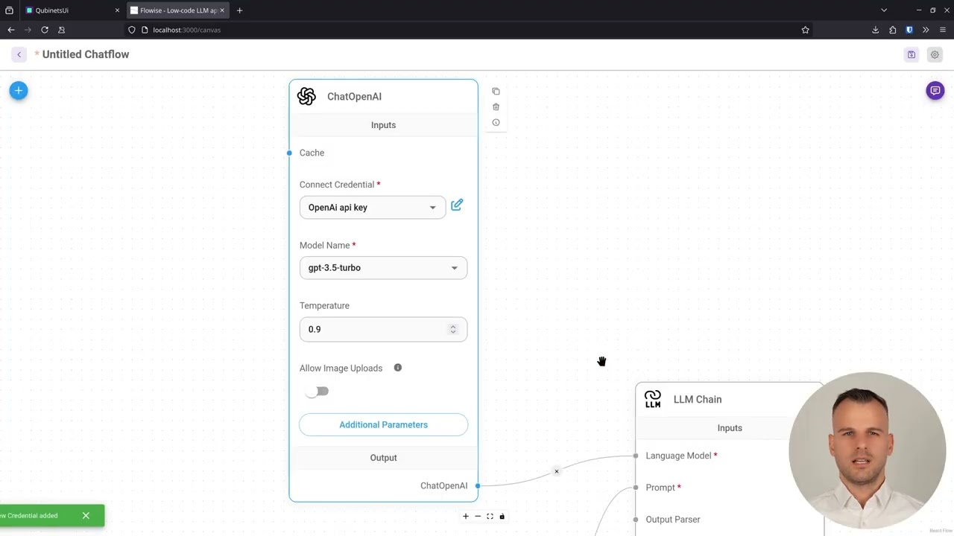This screenshot has height=536, width=954.
Task: Click the LLM Chain node icon
Action: [x=653, y=399]
